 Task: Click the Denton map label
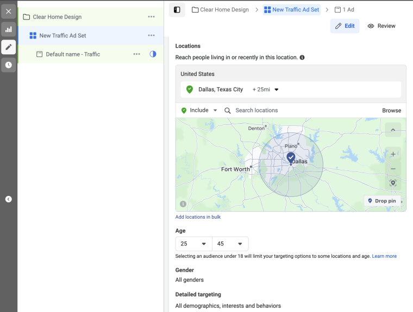(x=256, y=129)
